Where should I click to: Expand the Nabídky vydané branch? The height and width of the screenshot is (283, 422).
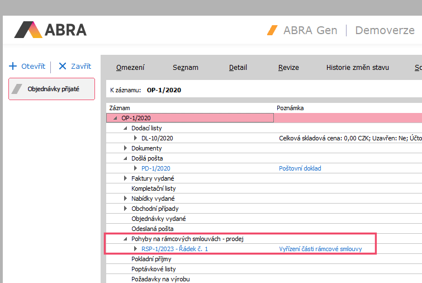point(125,199)
